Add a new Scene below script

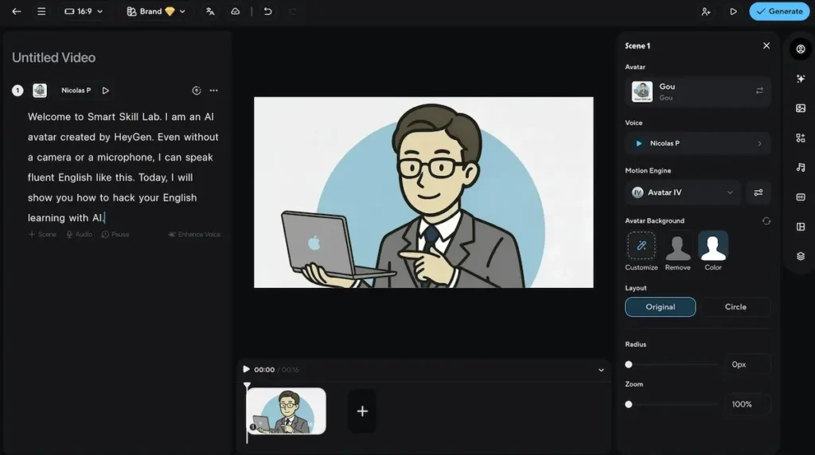click(x=42, y=234)
